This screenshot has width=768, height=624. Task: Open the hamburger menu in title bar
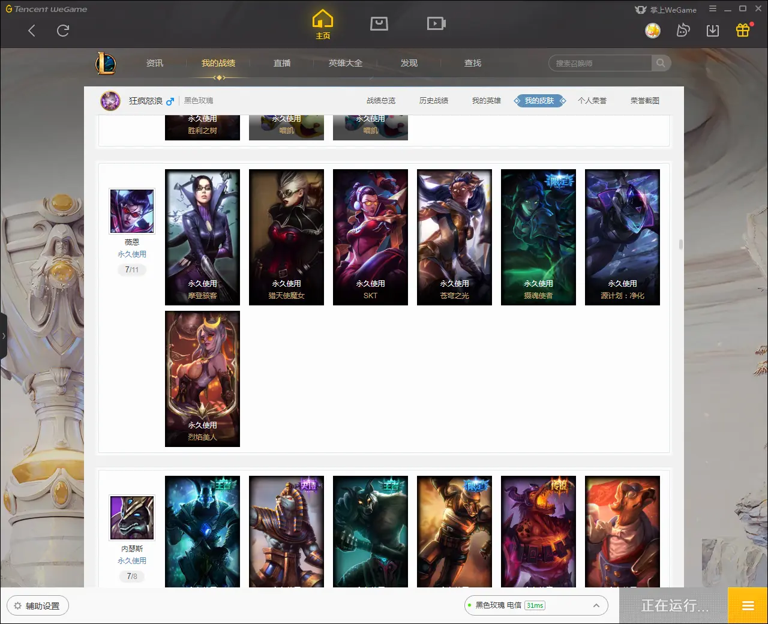713,9
